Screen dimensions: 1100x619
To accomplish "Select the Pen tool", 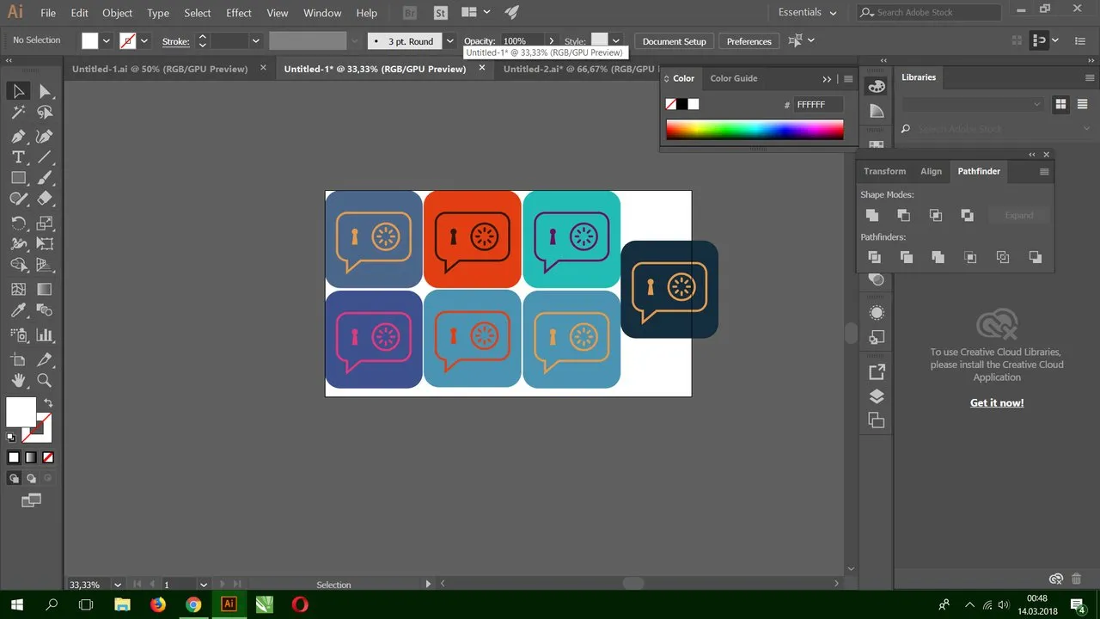I will click(x=19, y=136).
